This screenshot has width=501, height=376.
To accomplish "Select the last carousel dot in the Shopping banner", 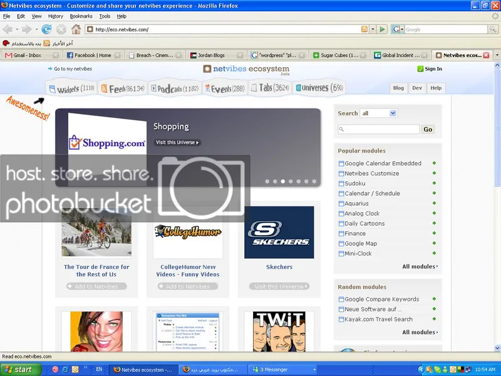I will coord(314,181).
